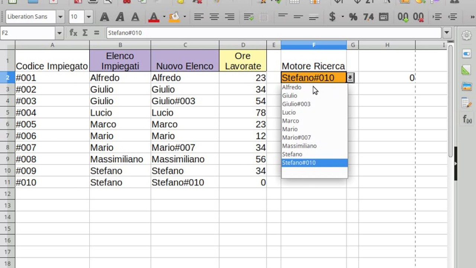Viewport: 476px width, 268px height.
Task: Increase the cell indent
Action: click(x=437, y=17)
